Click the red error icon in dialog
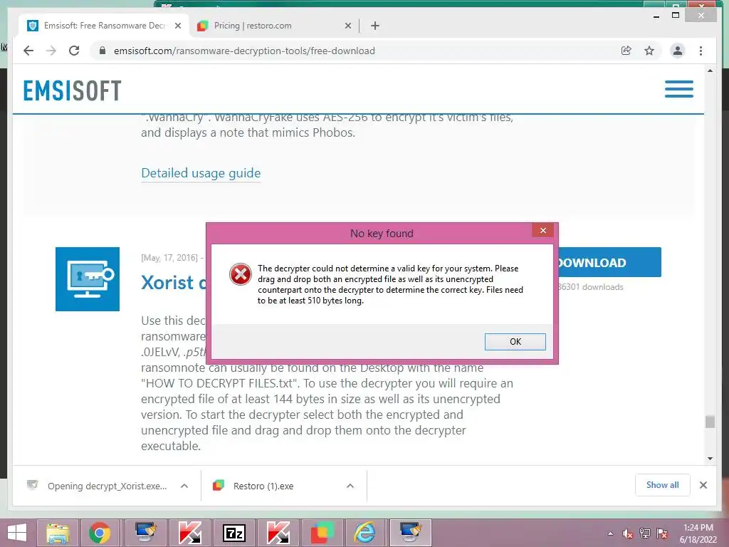The image size is (729, 547). pos(241,274)
